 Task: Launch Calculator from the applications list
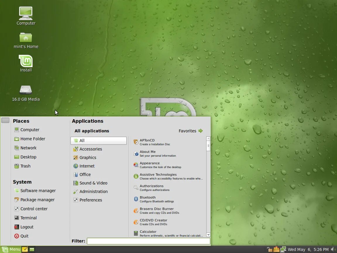click(x=168, y=233)
